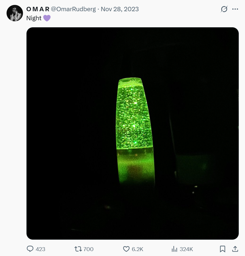
Task: Click the 423 replies count
Action: (x=40, y=249)
